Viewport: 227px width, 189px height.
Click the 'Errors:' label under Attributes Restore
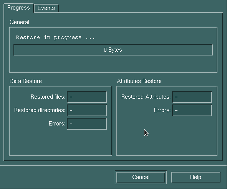[162, 110]
